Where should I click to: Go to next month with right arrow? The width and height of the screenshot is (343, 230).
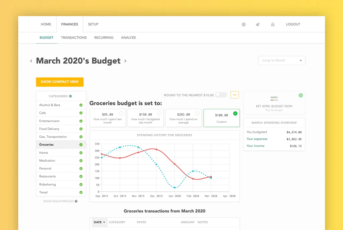click(125, 61)
